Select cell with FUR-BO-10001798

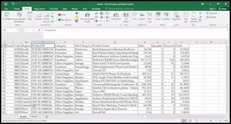(43, 49)
